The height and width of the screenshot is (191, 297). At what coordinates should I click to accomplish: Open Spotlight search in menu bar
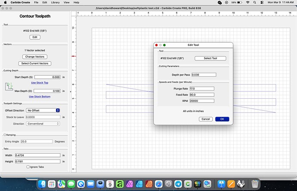pyautogui.click(x=254, y=3)
